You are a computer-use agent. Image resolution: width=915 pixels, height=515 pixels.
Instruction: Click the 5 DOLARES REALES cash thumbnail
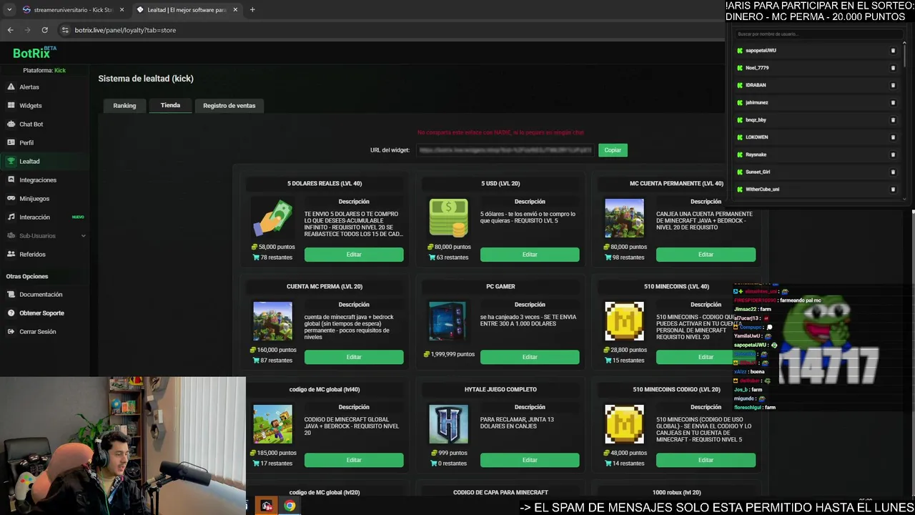[x=272, y=218]
